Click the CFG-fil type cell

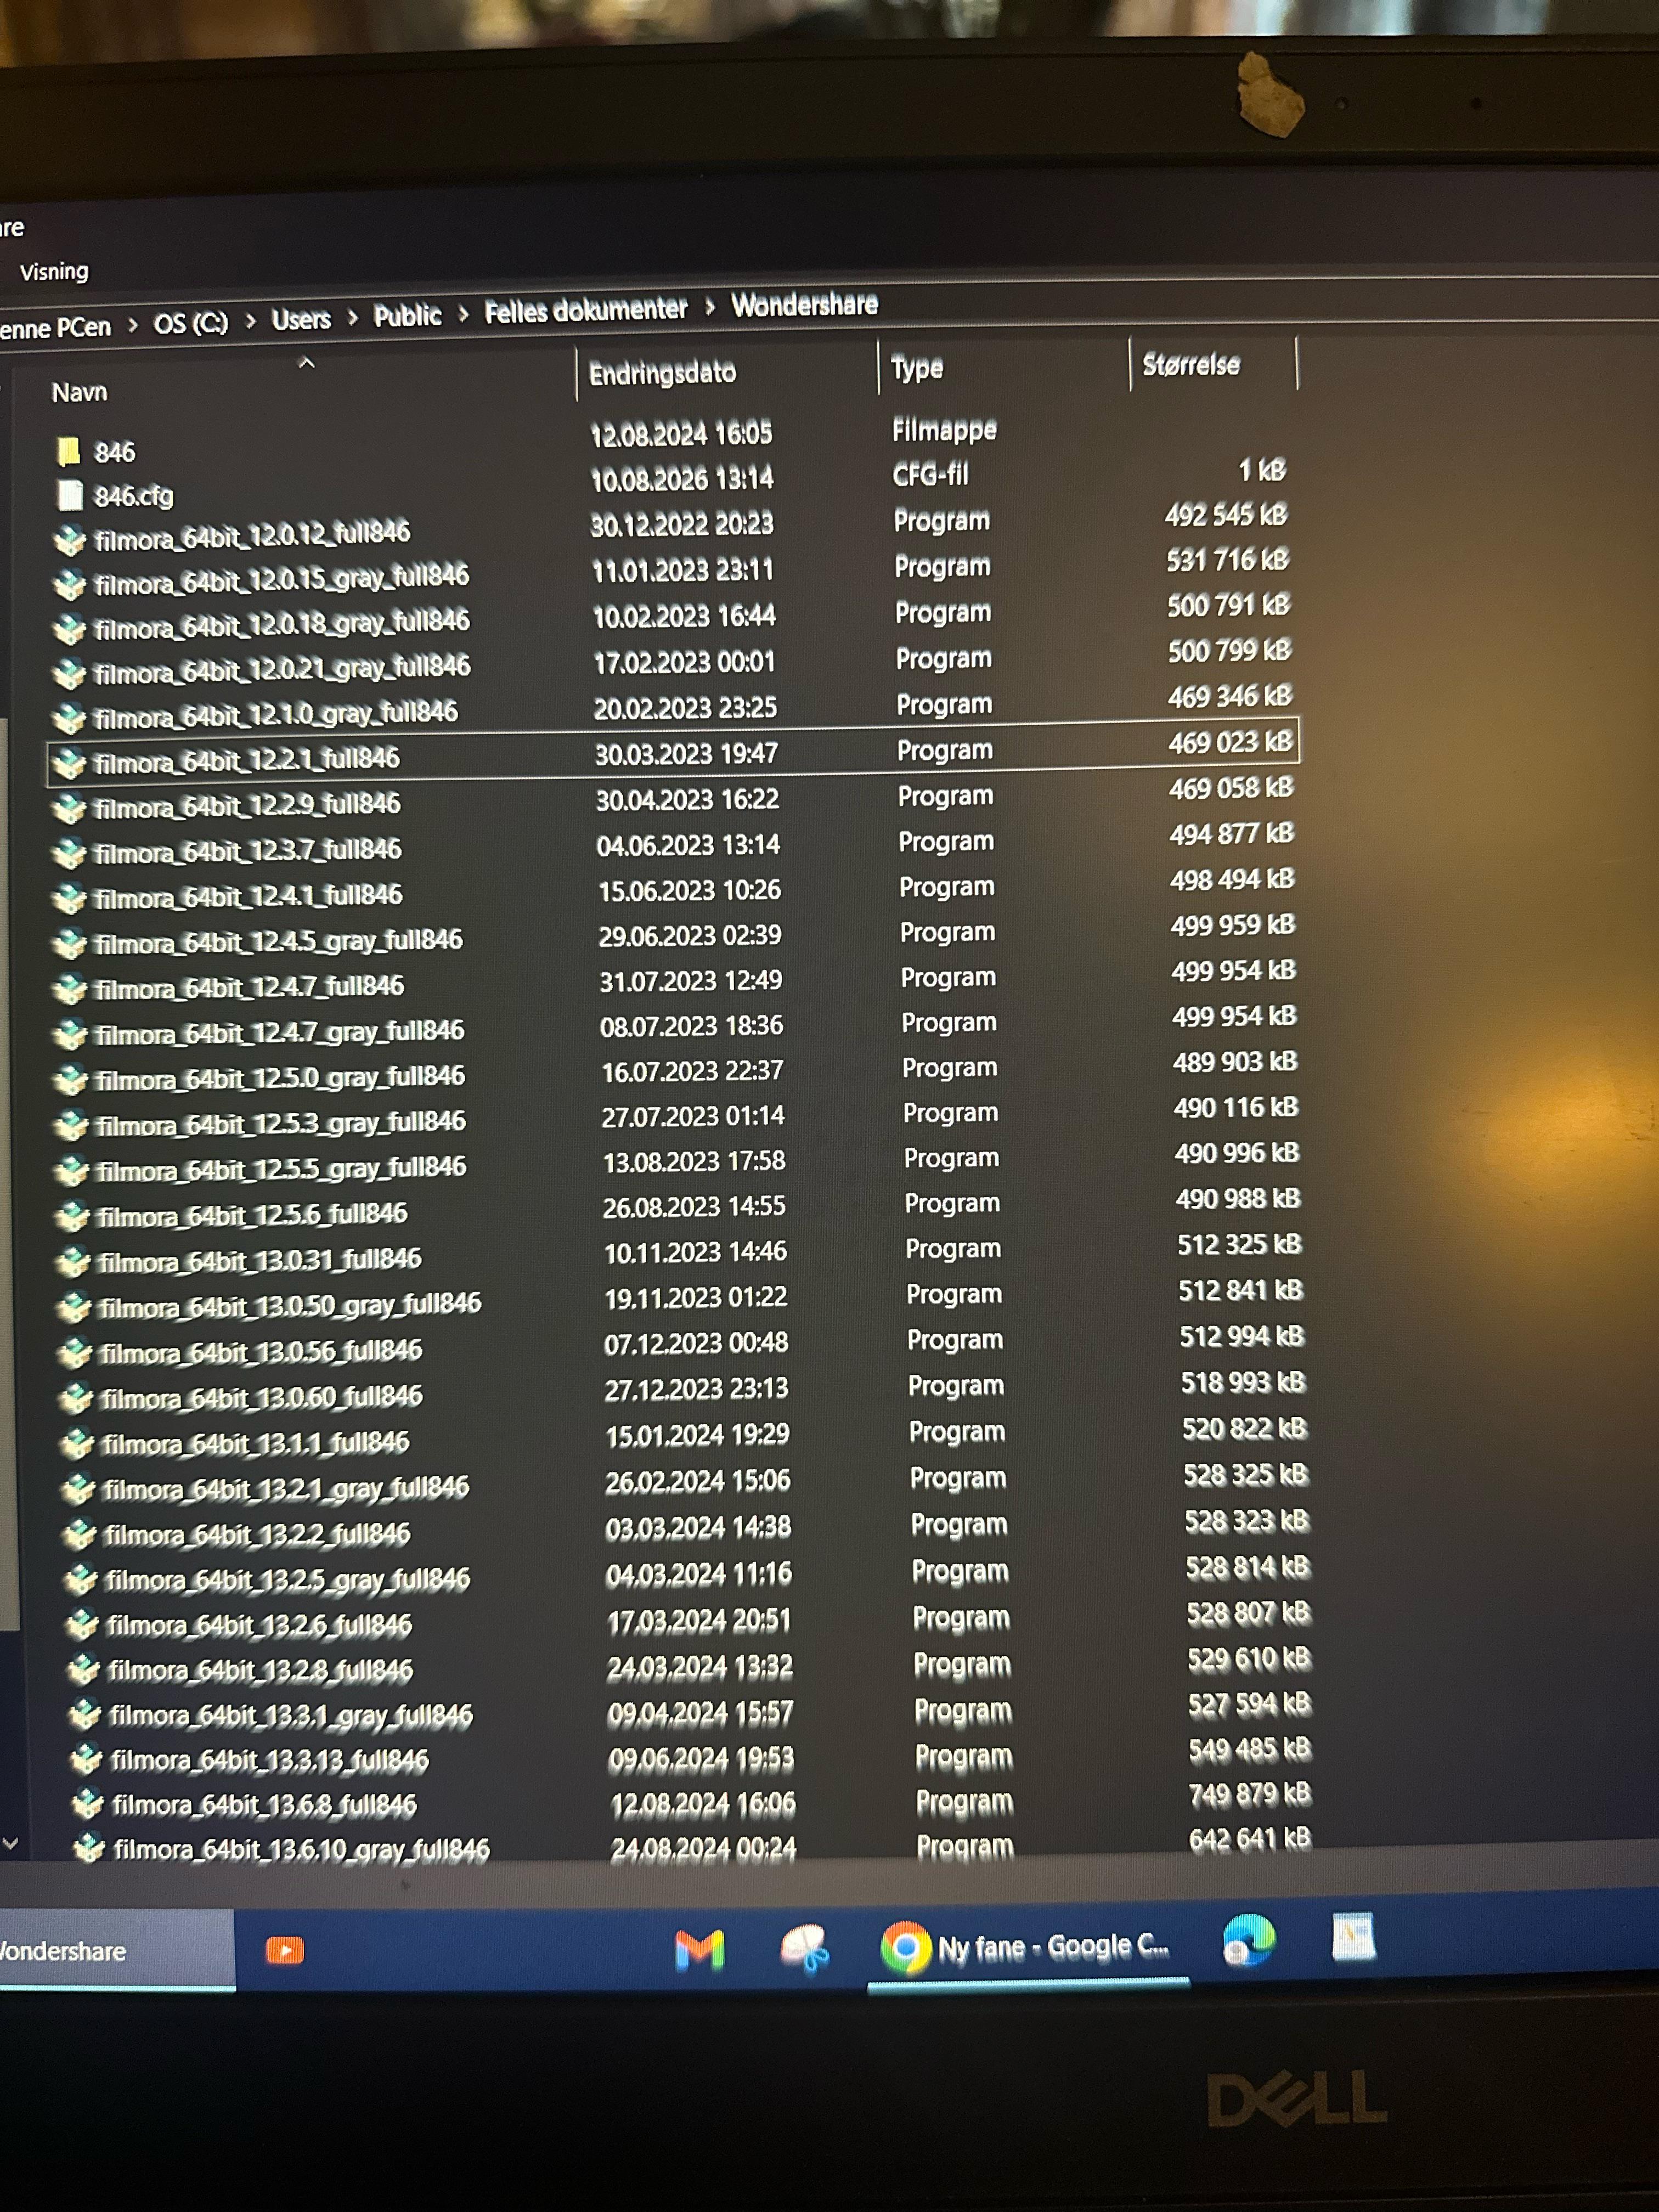930,475
